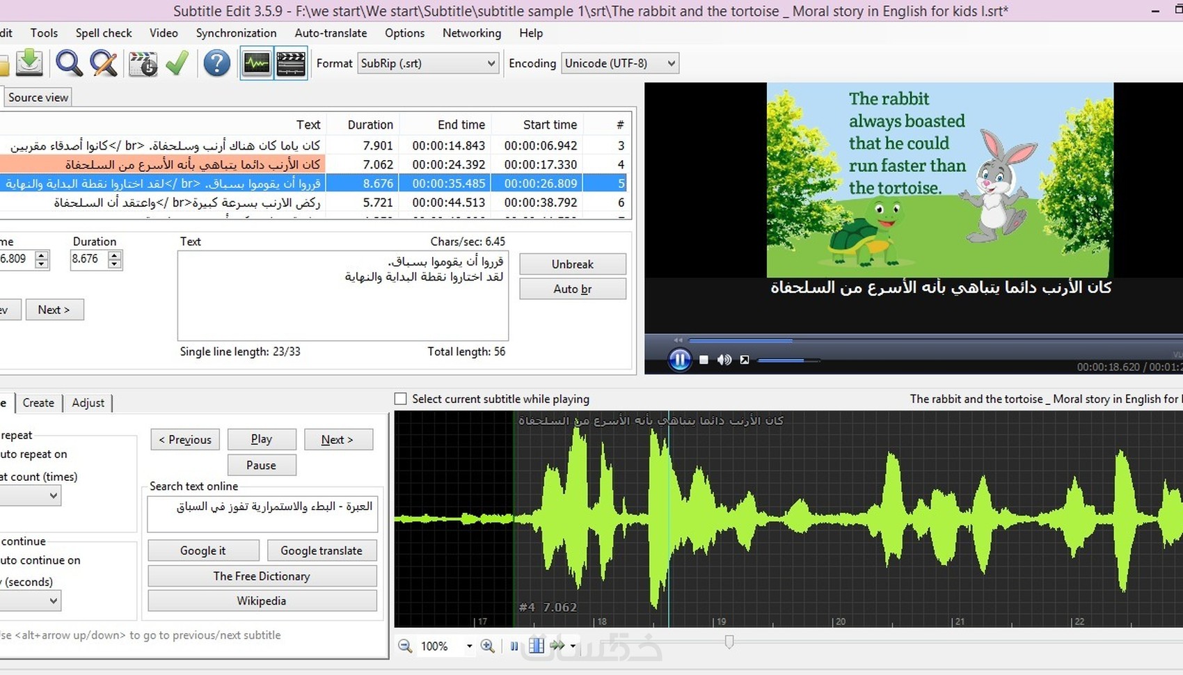Viewport: 1183px width, 675px height.
Task: Mute the video player speaker icon
Action: coord(724,360)
